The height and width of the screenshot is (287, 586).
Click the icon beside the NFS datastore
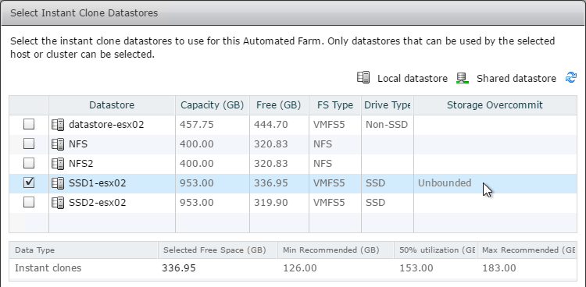click(x=58, y=143)
